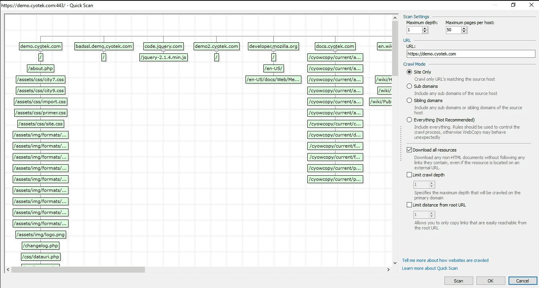The height and width of the screenshot is (288, 539).
Task: Choose Sibling domains crawl mode
Action: pos(409,100)
